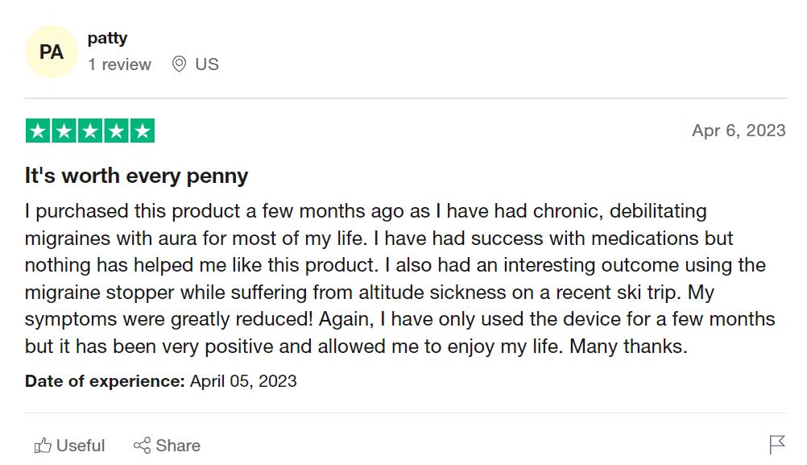The image size is (807, 465).
Task: Click the US country label
Action: coord(207,64)
